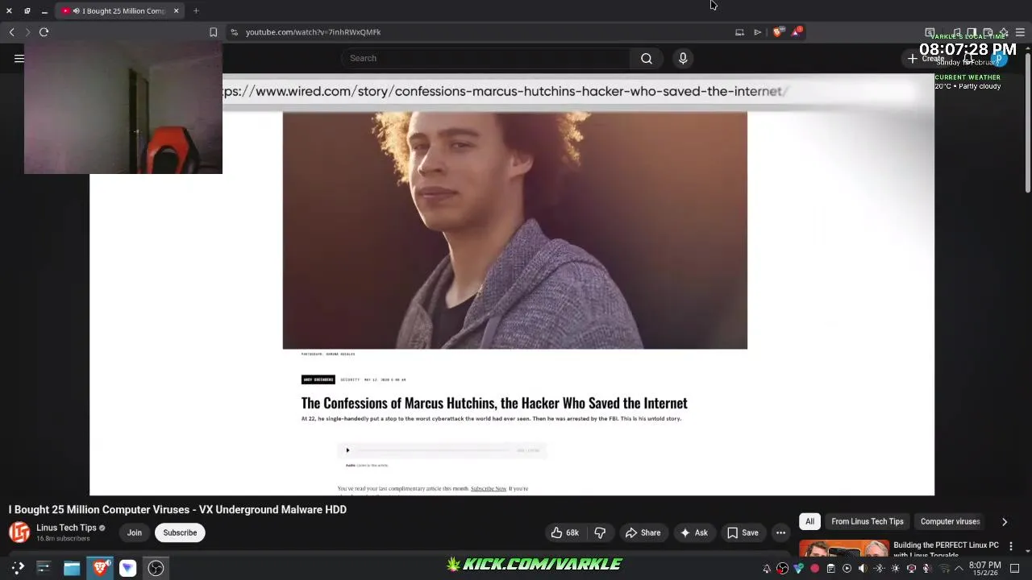
Task: Select the Computer viruses chip
Action: pos(950,521)
